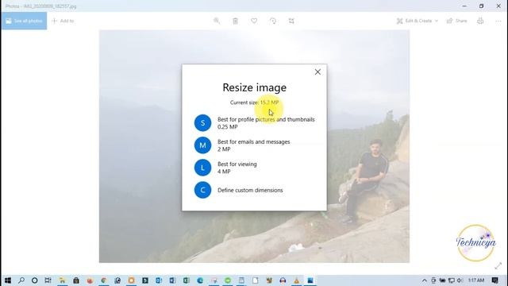Pick the L option best for viewing
Viewport: 508px width, 286px height.
225,168
